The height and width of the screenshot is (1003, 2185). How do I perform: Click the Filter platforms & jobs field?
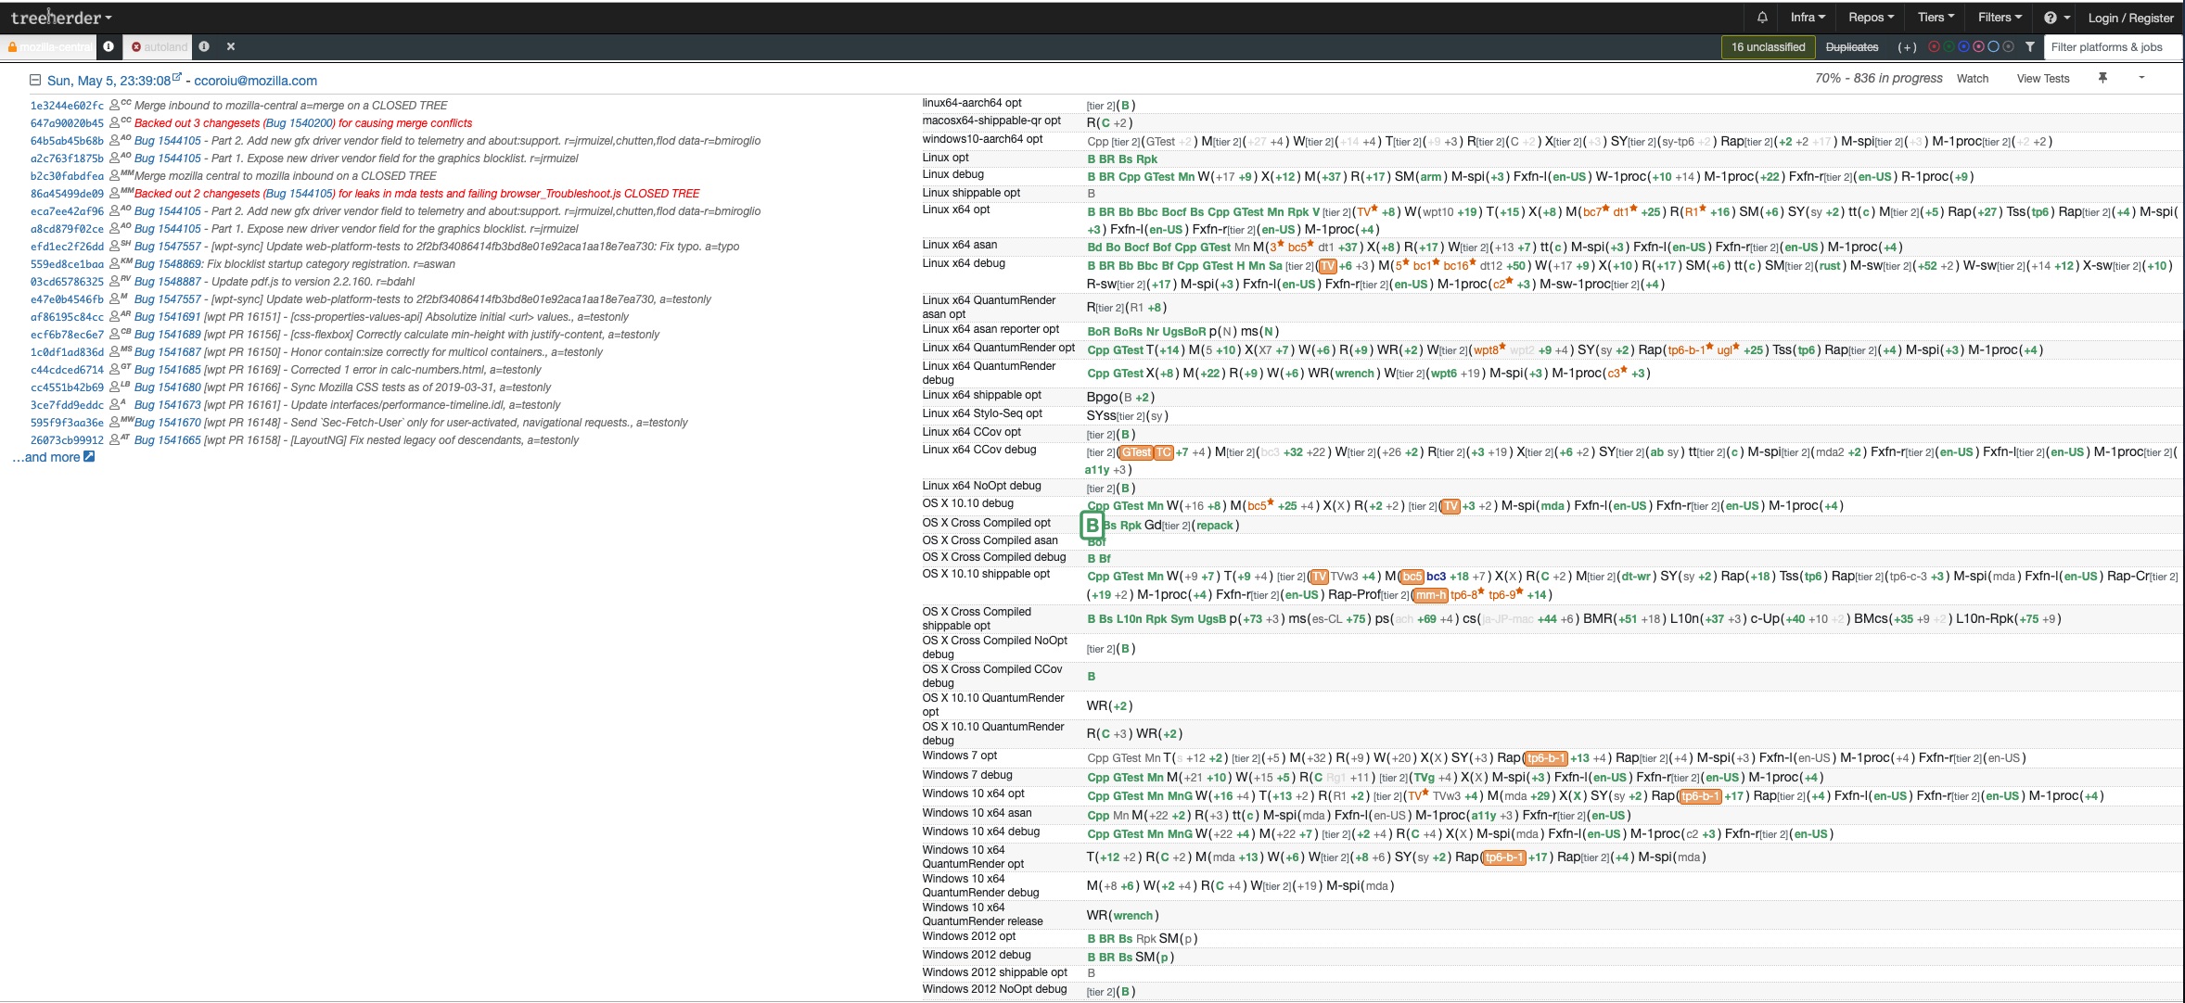click(x=2112, y=47)
